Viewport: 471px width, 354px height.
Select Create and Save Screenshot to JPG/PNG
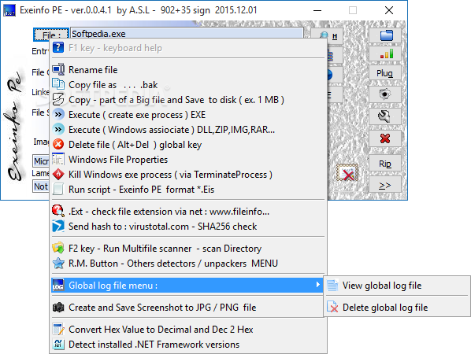pos(188,308)
